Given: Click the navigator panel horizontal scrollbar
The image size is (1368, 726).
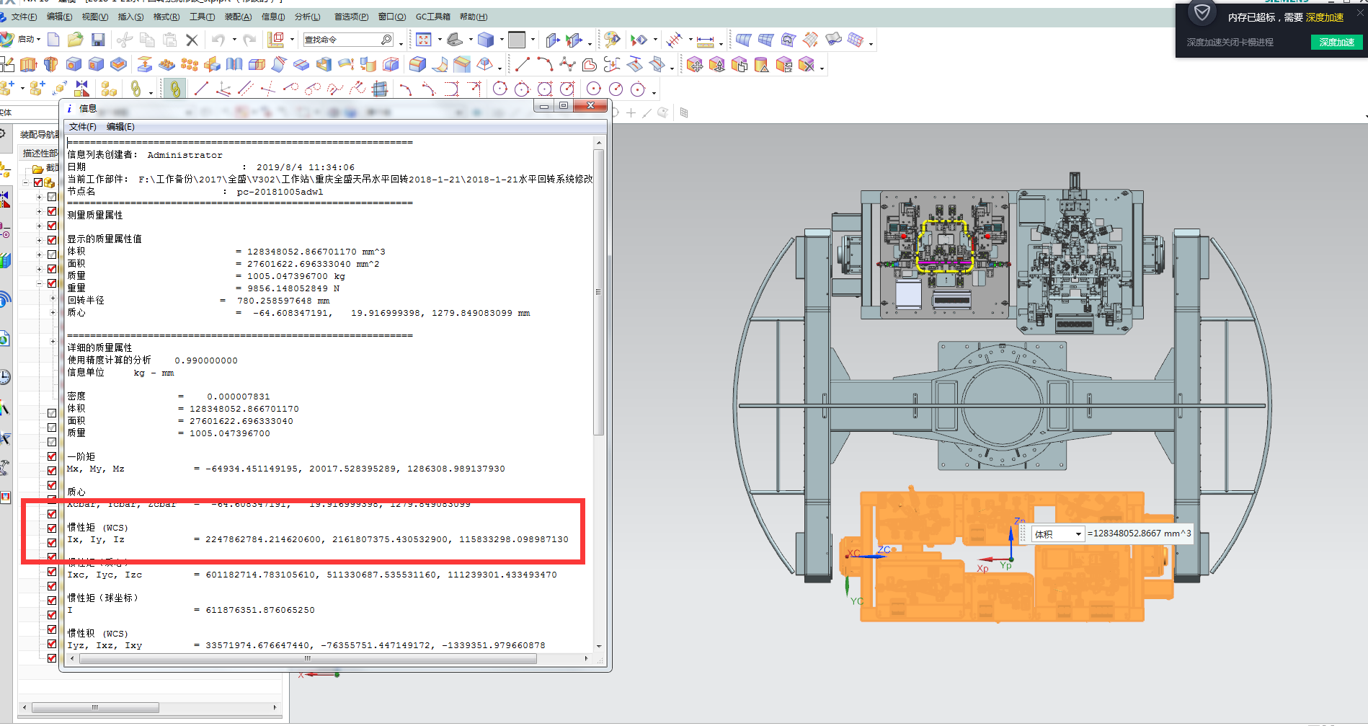Looking at the screenshot, I should point(95,708).
